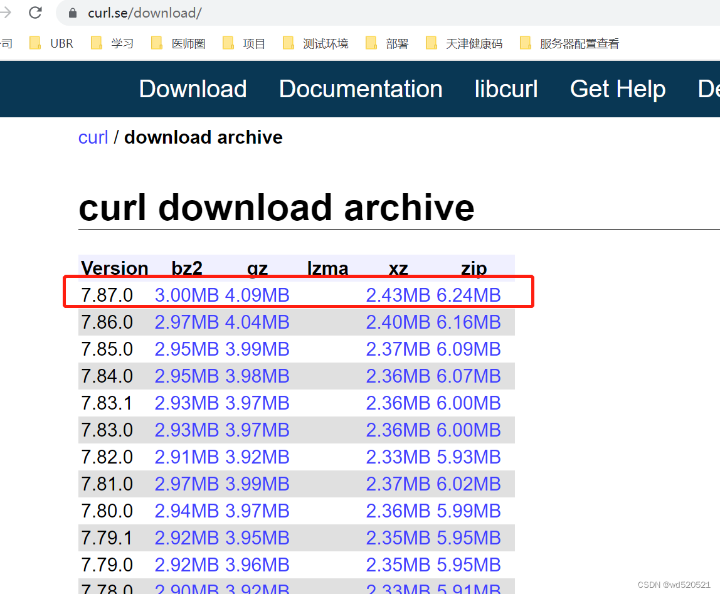The height and width of the screenshot is (594, 720).
Task: Download the 7.79.0 xz archive
Action: coord(398,565)
